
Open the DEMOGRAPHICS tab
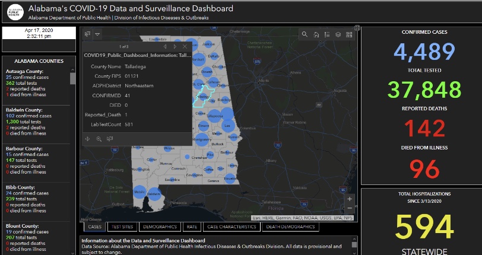point(160,227)
